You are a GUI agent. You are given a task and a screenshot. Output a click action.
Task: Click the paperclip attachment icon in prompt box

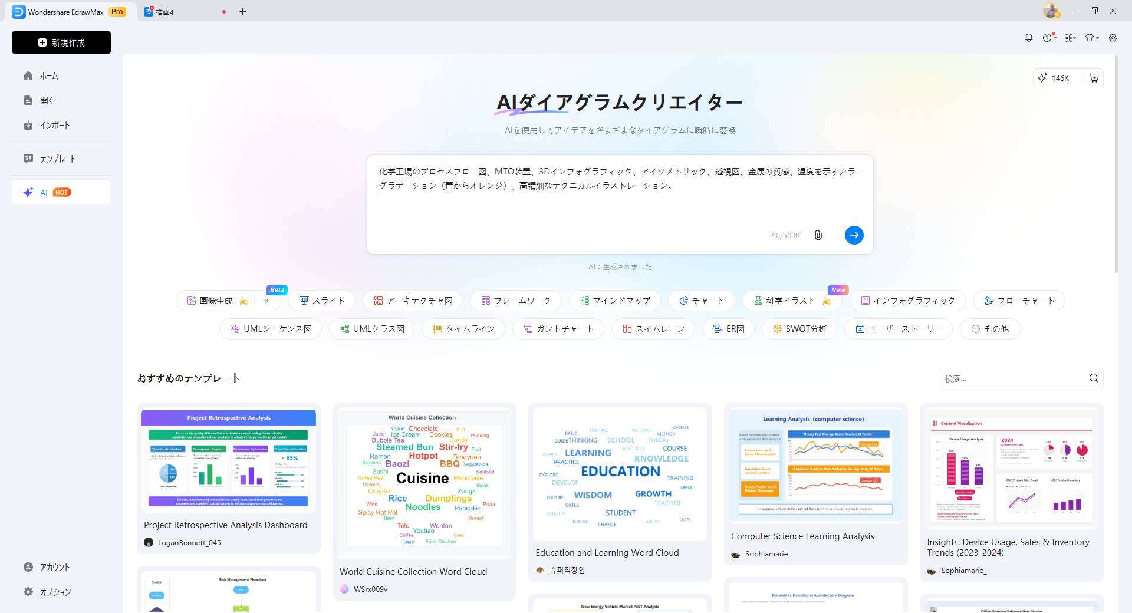(x=818, y=235)
